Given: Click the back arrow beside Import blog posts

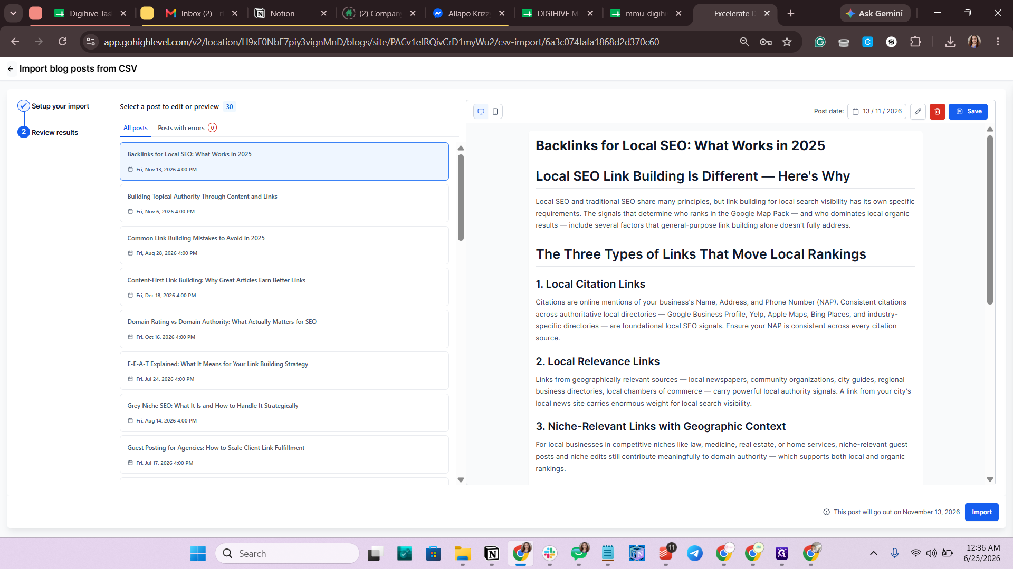Looking at the screenshot, I should click(11, 69).
